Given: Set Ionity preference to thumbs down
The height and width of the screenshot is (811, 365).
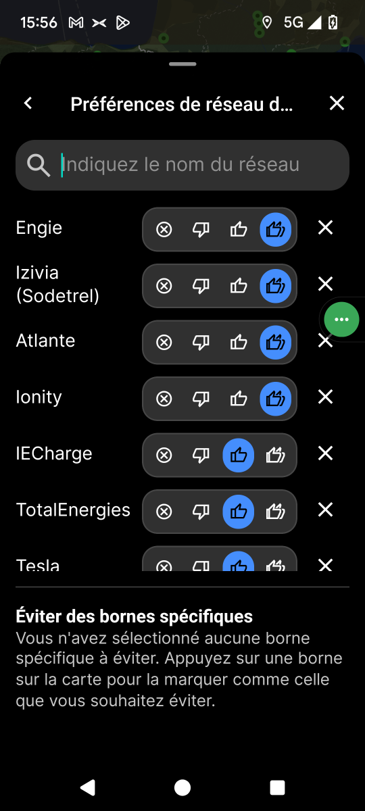Looking at the screenshot, I should [x=201, y=399].
